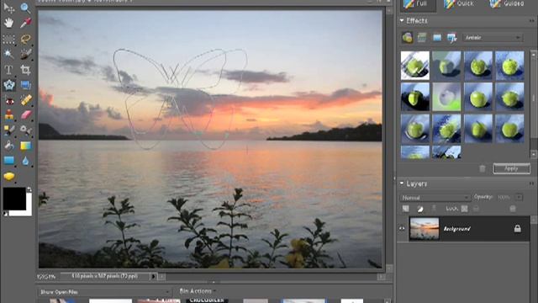Reset default colors small icon

click(x=6, y=214)
